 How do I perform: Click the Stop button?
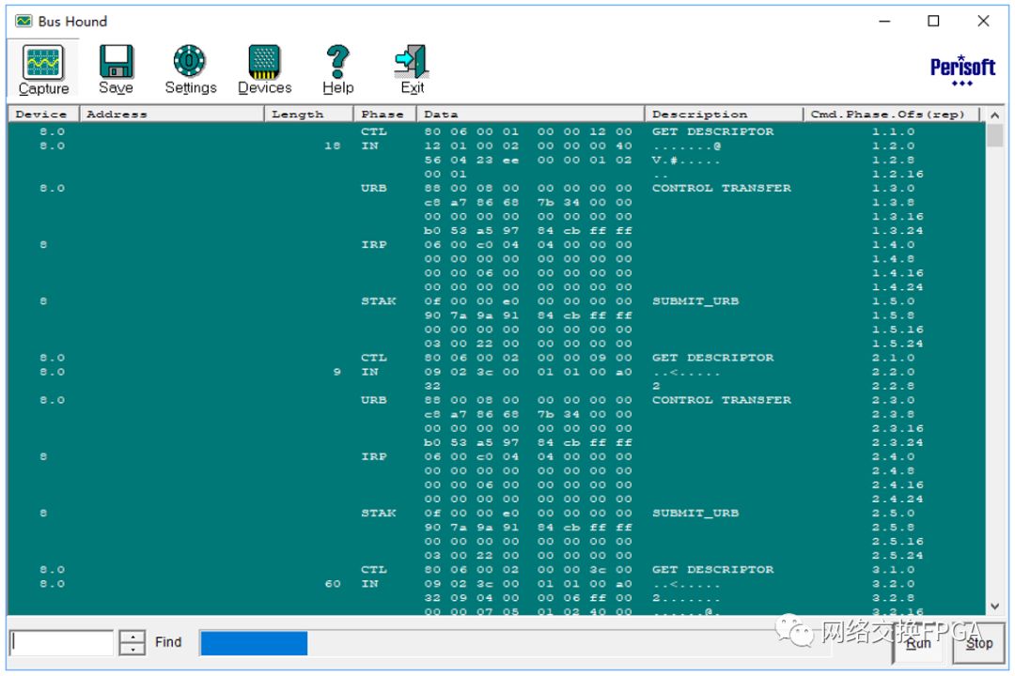click(x=978, y=643)
